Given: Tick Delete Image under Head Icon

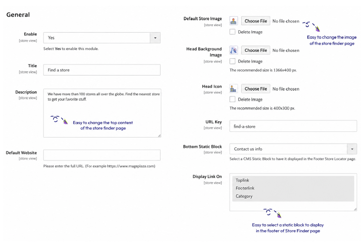Looking at the screenshot, I should (232, 99).
